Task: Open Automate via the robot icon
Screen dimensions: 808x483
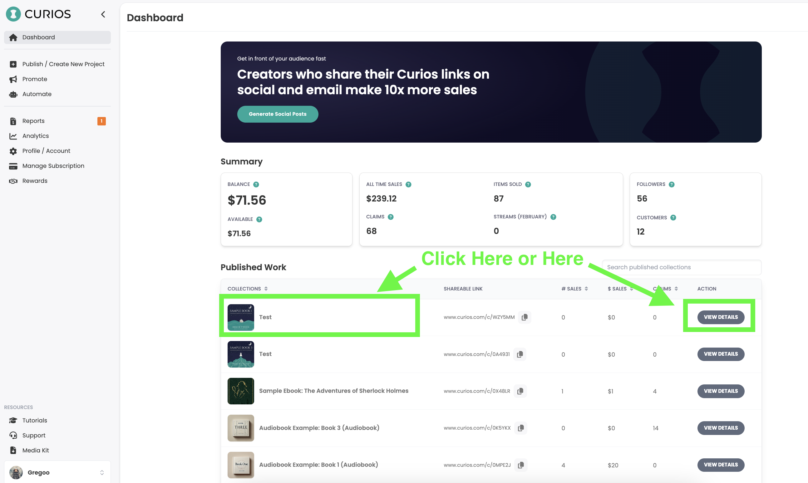Action: [x=13, y=94]
